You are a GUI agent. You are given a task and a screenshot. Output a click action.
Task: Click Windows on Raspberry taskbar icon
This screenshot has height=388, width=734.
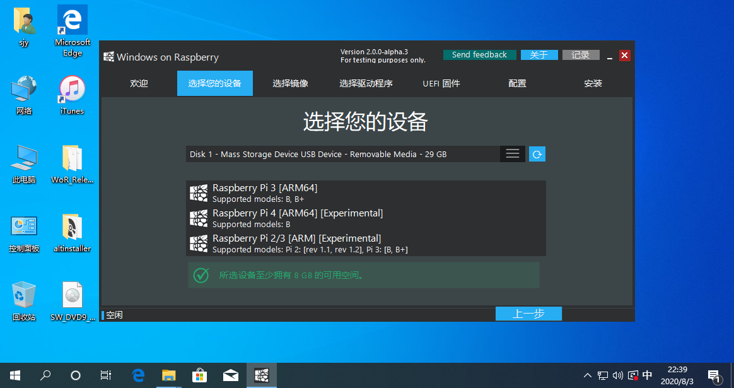click(261, 375)
